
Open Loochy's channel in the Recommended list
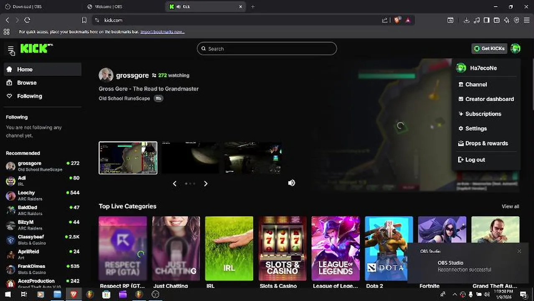click(x=43, y=195)
